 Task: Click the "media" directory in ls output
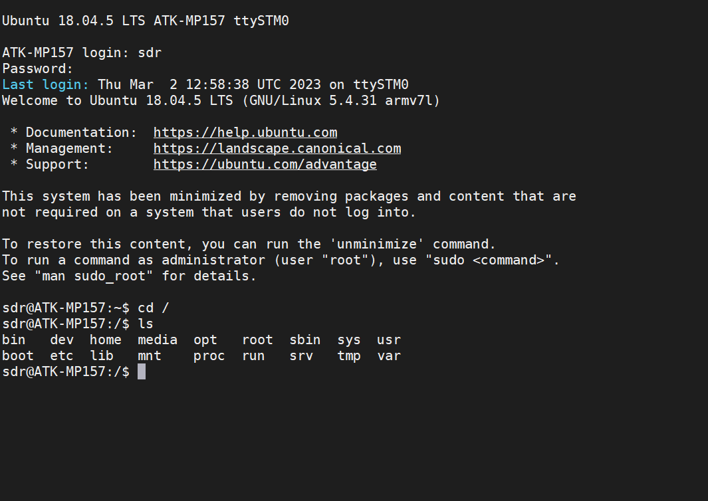tap(158, 340)
